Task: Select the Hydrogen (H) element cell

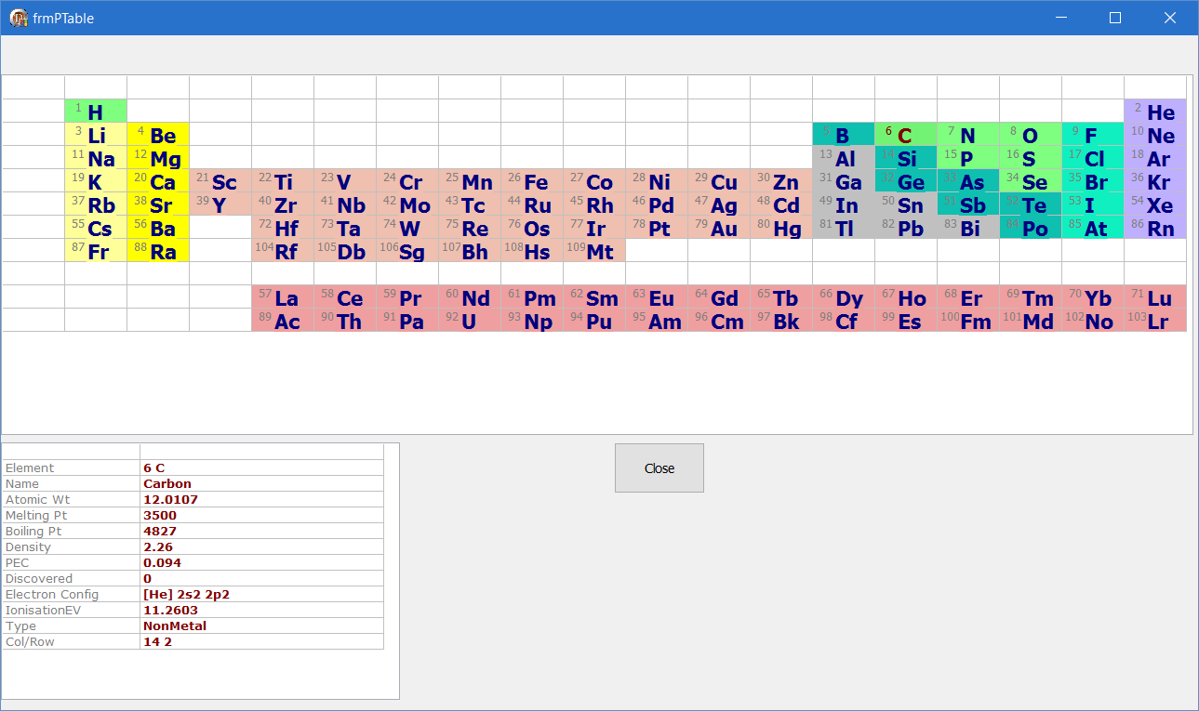Action: 96,112
